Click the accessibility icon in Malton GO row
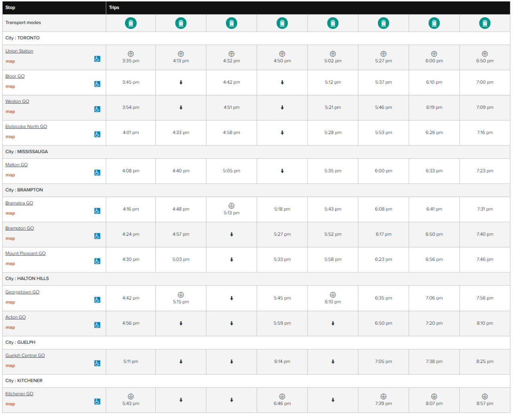The height and width of the screenshot is (414, 513). [x=97, y=173]
